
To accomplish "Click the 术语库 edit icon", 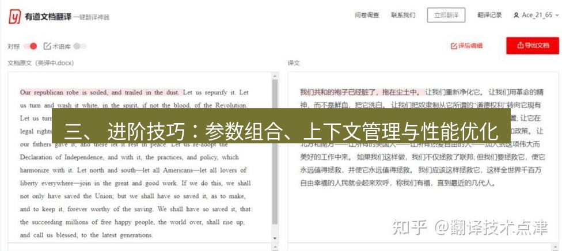I will (x=47, y=46).
